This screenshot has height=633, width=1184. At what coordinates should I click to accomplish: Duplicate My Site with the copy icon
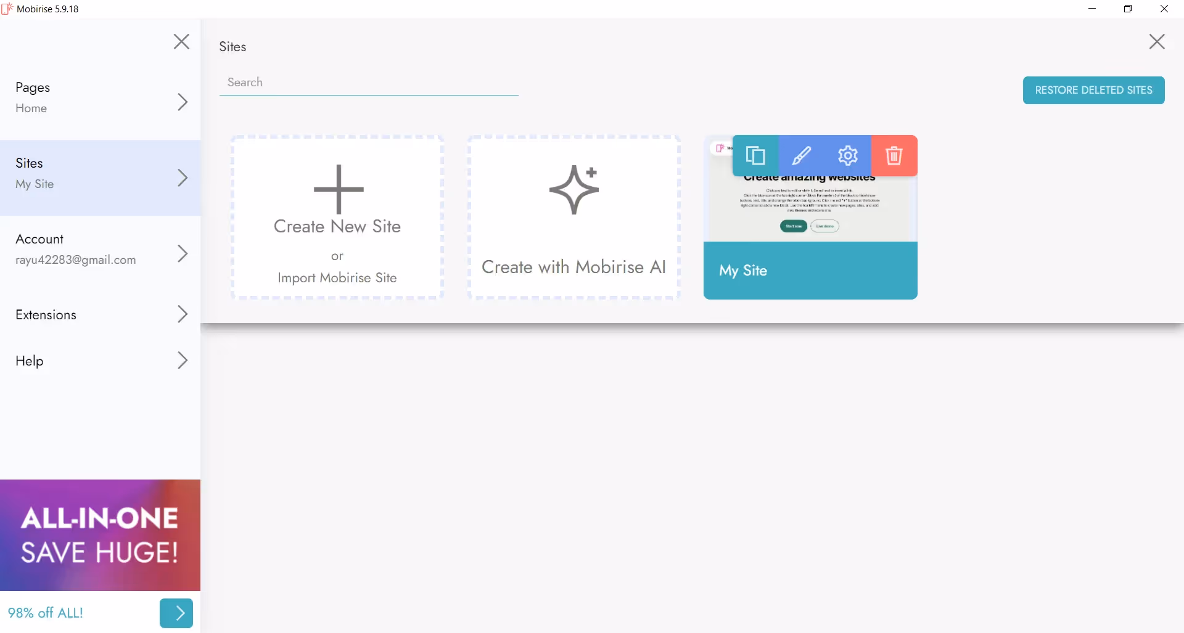click(x=755, y=155)
